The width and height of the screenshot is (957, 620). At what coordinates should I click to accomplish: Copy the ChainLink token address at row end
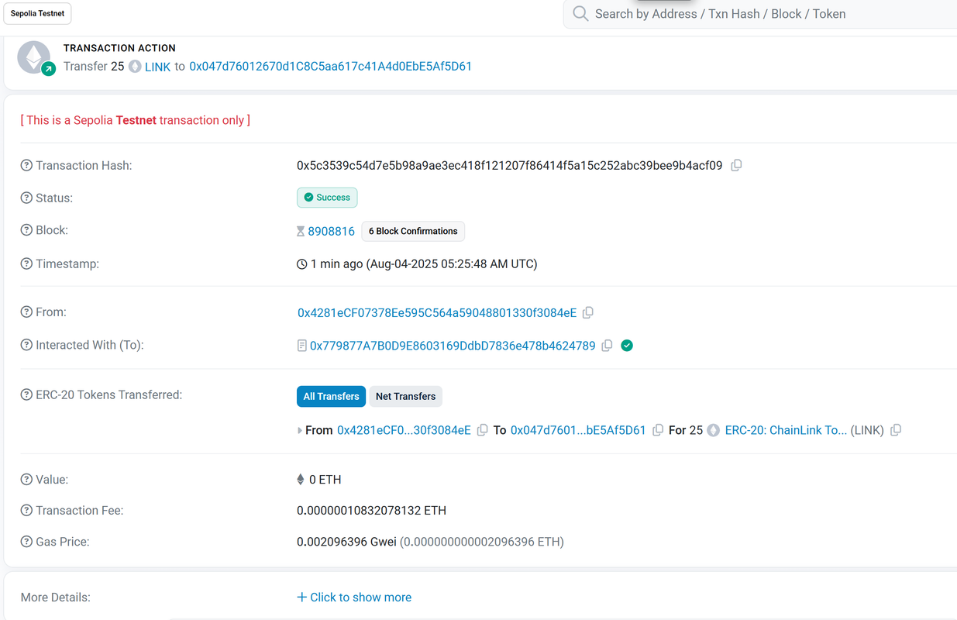click(896, 430)
